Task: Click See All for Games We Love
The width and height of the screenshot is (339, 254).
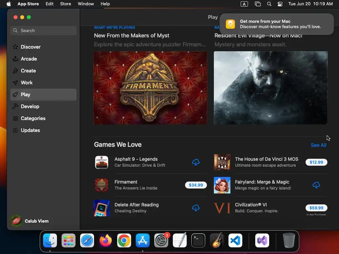Action: click(x=318, y=145)
